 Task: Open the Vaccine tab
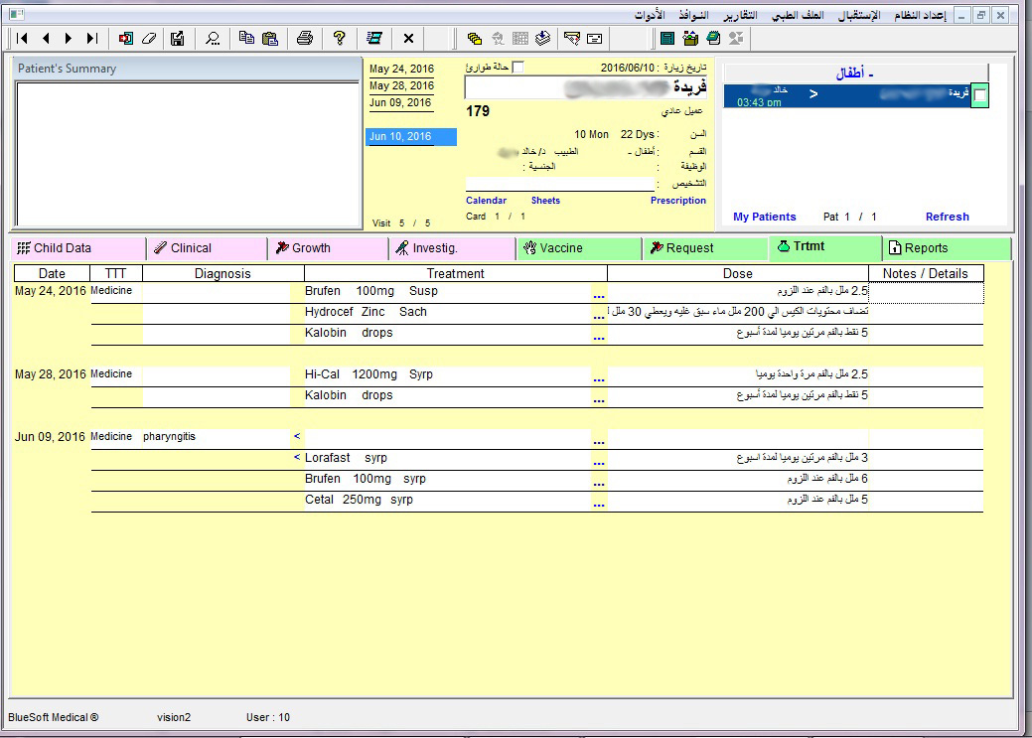(x=578, y=248)
